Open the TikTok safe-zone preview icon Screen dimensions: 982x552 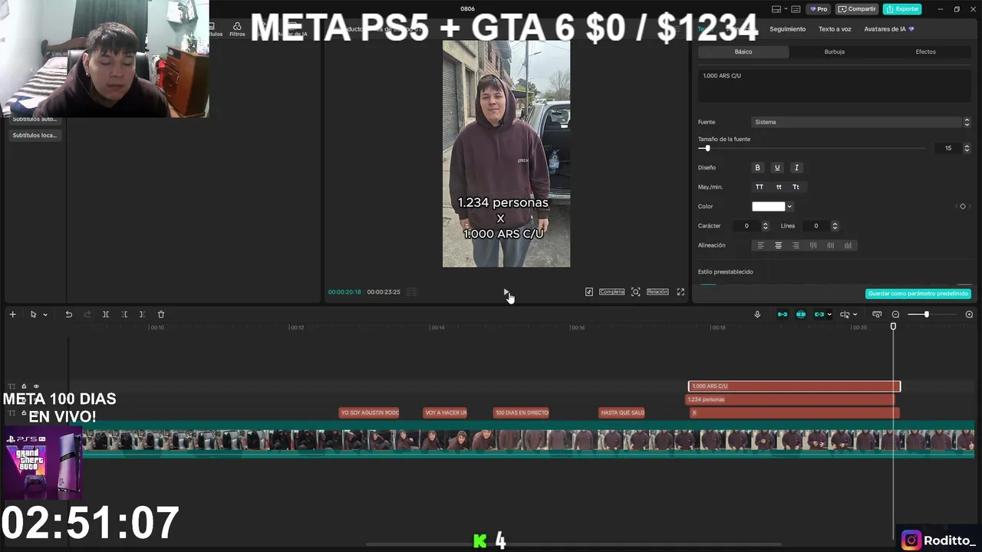(589, 292)
